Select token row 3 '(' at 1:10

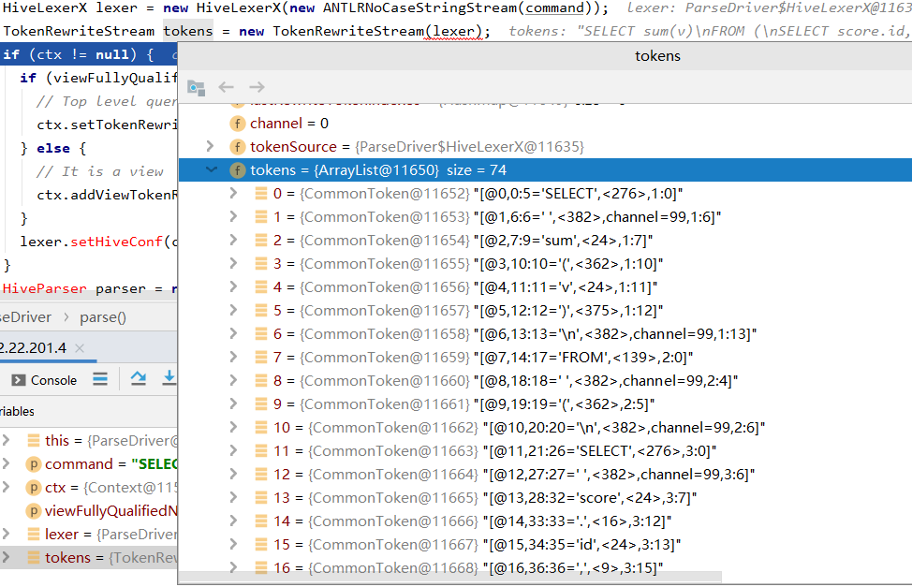[x=545, y=263]
